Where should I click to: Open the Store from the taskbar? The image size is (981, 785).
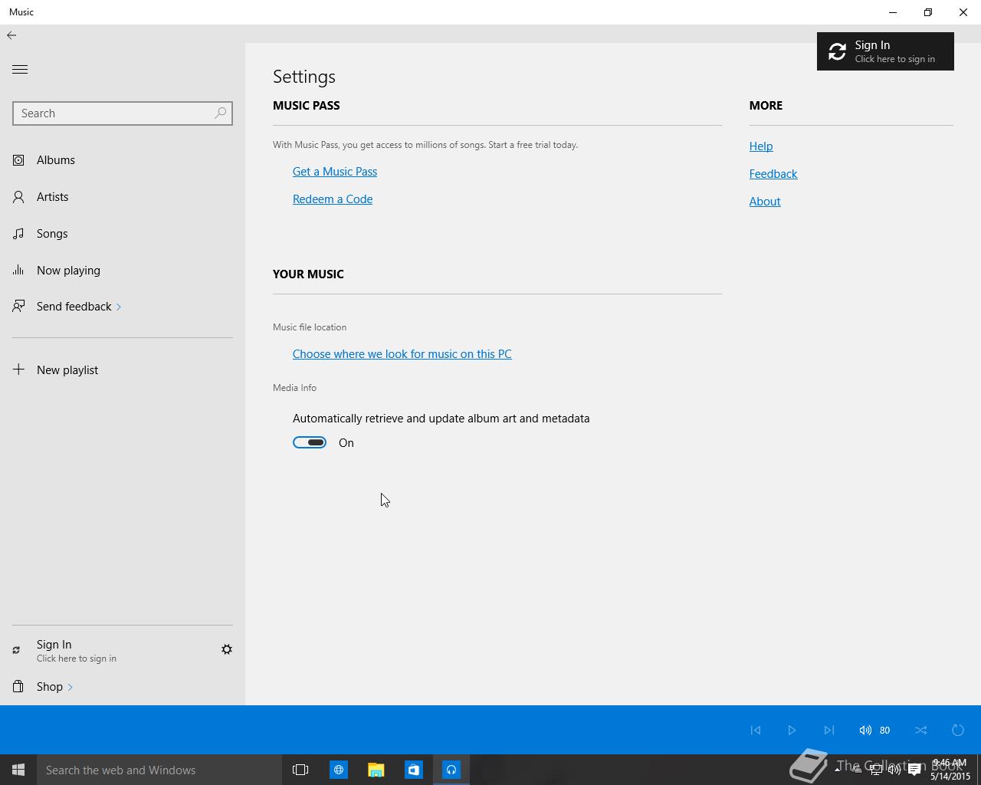point(413,770)
